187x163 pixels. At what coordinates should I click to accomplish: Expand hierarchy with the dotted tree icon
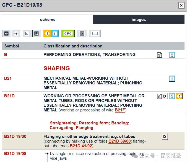tap(27, 34)
